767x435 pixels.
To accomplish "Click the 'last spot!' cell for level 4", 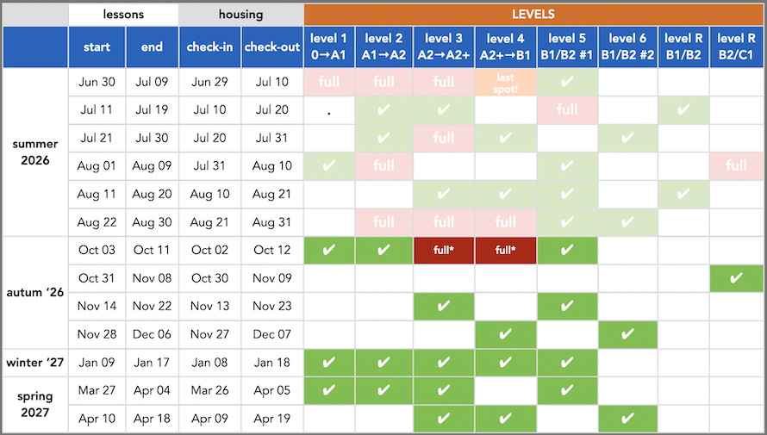I will pos(505,82).
